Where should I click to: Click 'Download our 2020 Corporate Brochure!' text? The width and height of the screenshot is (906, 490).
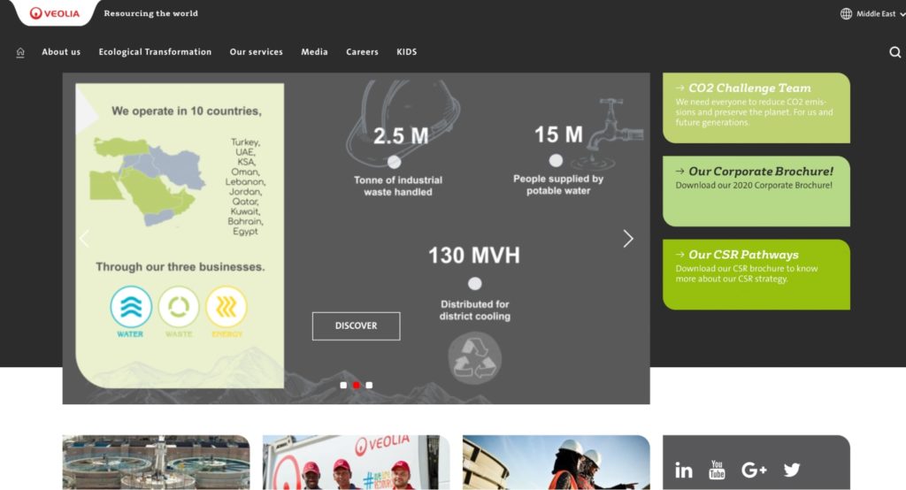[x=754, y=186]
